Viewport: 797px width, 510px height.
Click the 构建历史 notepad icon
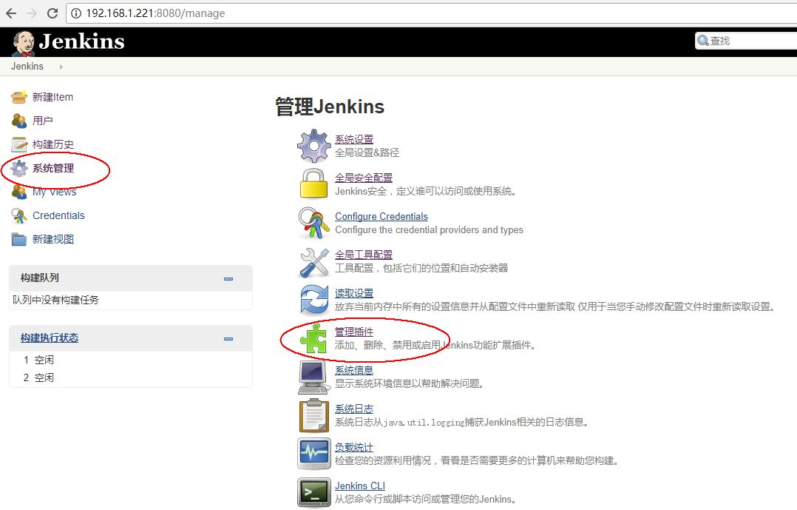pos(18,144)
